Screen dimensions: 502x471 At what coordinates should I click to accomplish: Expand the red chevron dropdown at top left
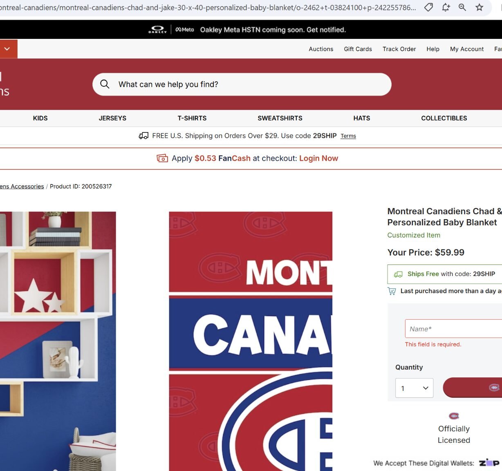pyautogui.click(x=7, y=49)
